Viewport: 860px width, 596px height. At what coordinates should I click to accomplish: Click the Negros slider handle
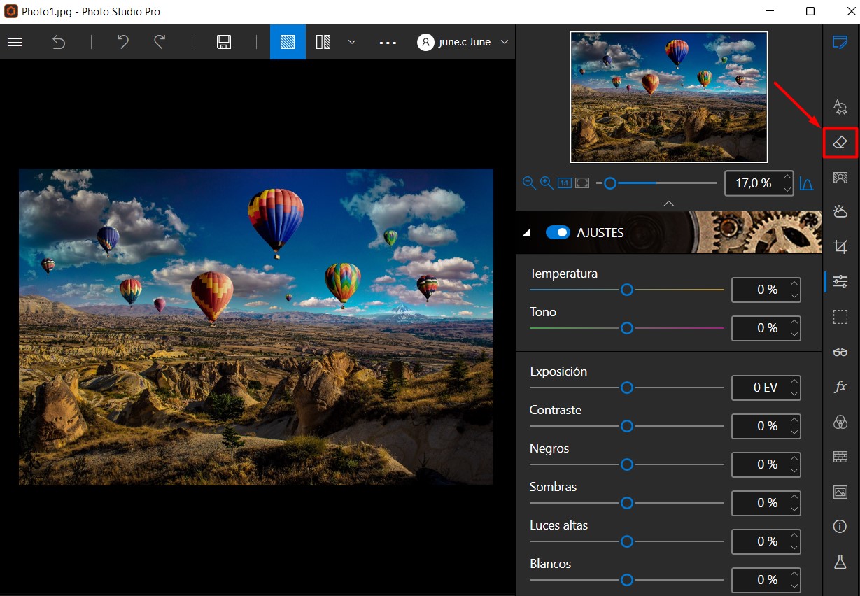tap(627, 464)
